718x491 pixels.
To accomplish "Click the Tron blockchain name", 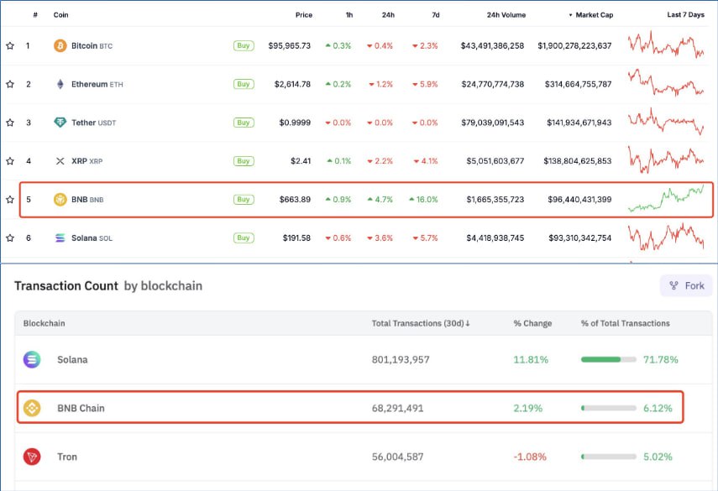I will point(67,457).
